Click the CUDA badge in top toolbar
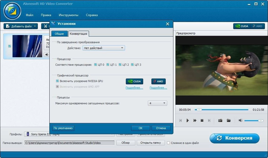Viewport: 268px width, 158px height. (x=242, y=26)
